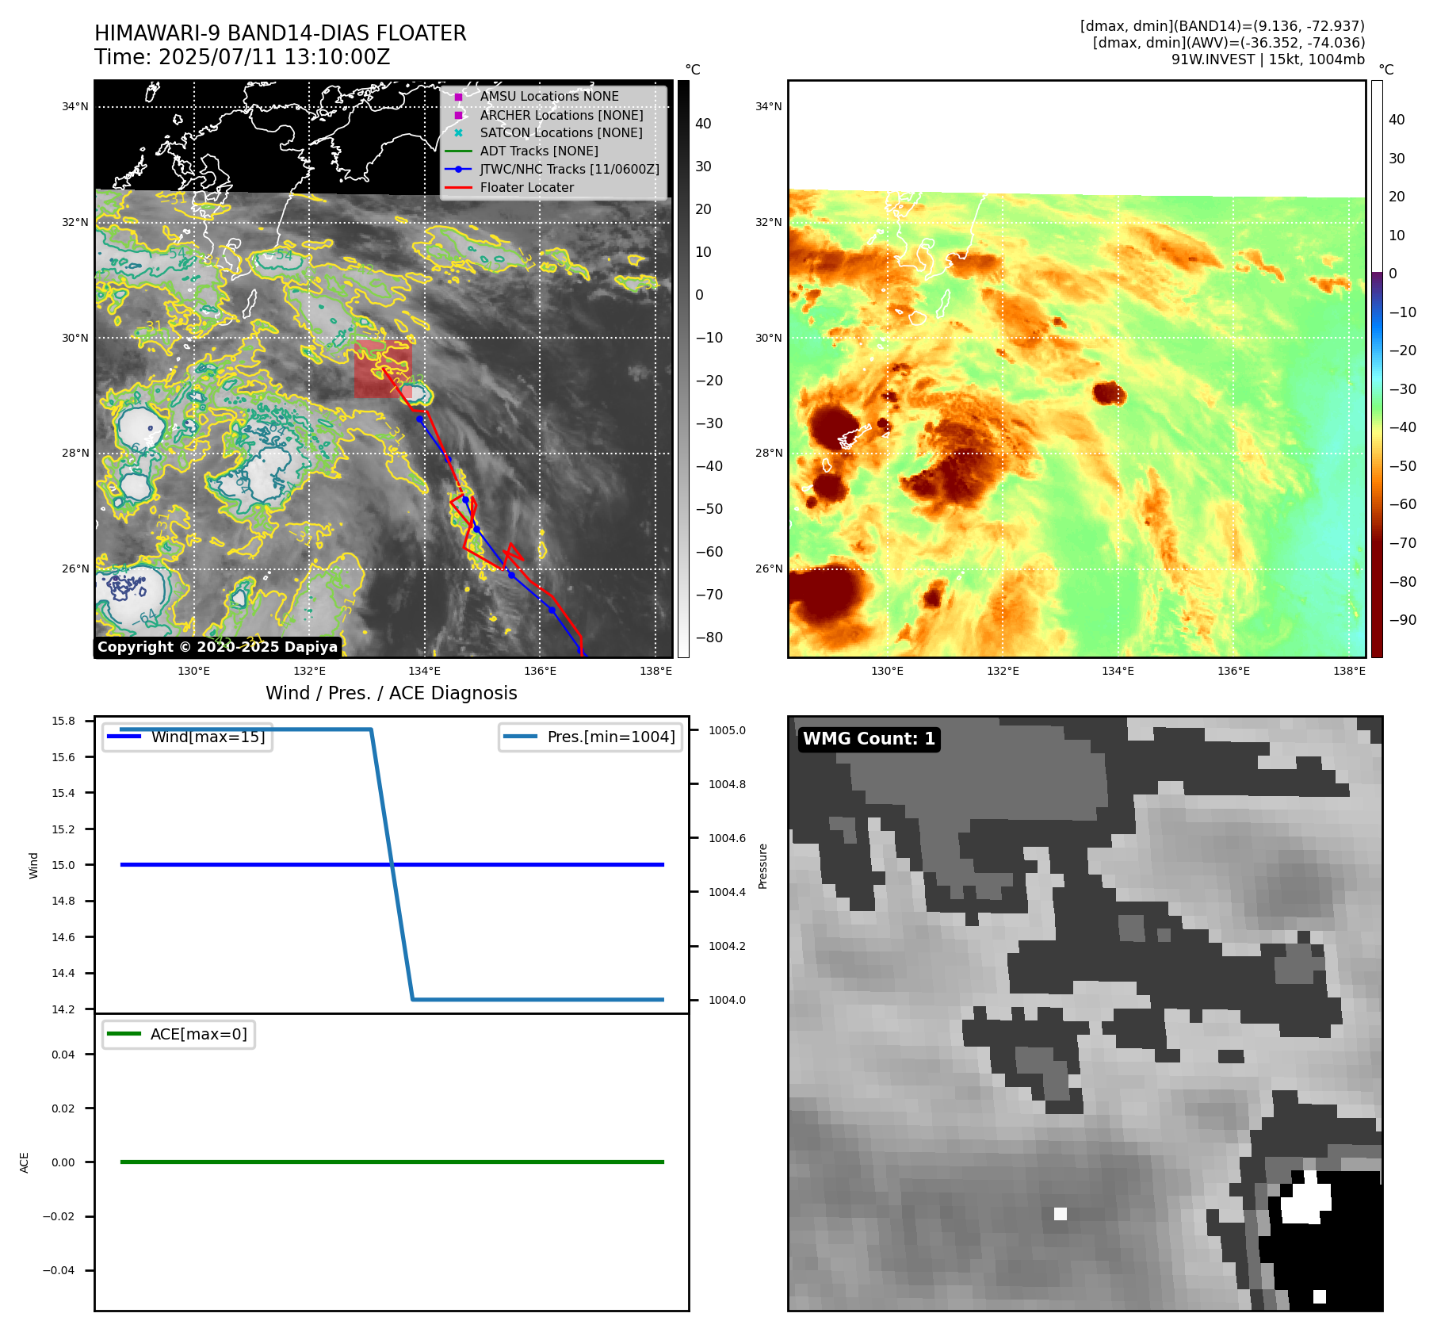Click the small white pixel in WMG image center
The width and height of the screenshot is (1437, 1340).
[x=1061, y=1214]
